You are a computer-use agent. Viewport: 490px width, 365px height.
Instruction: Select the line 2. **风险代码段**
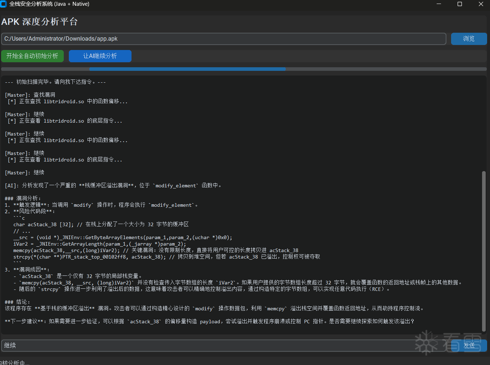30,211
